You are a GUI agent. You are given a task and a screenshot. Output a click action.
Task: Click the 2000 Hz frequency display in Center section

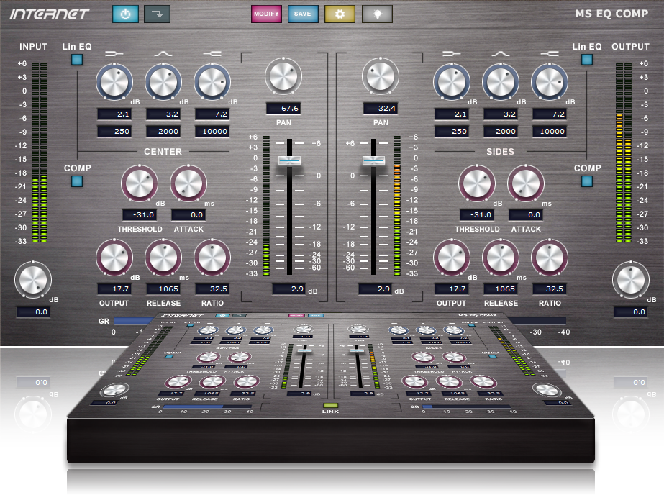163,131
